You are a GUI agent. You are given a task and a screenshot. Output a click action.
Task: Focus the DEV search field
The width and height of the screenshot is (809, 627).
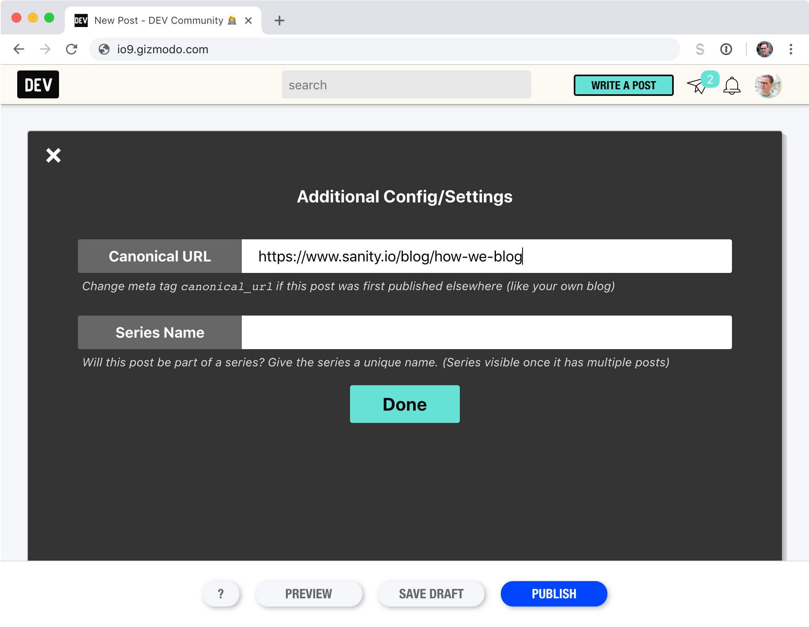click(x=406, y=84)
